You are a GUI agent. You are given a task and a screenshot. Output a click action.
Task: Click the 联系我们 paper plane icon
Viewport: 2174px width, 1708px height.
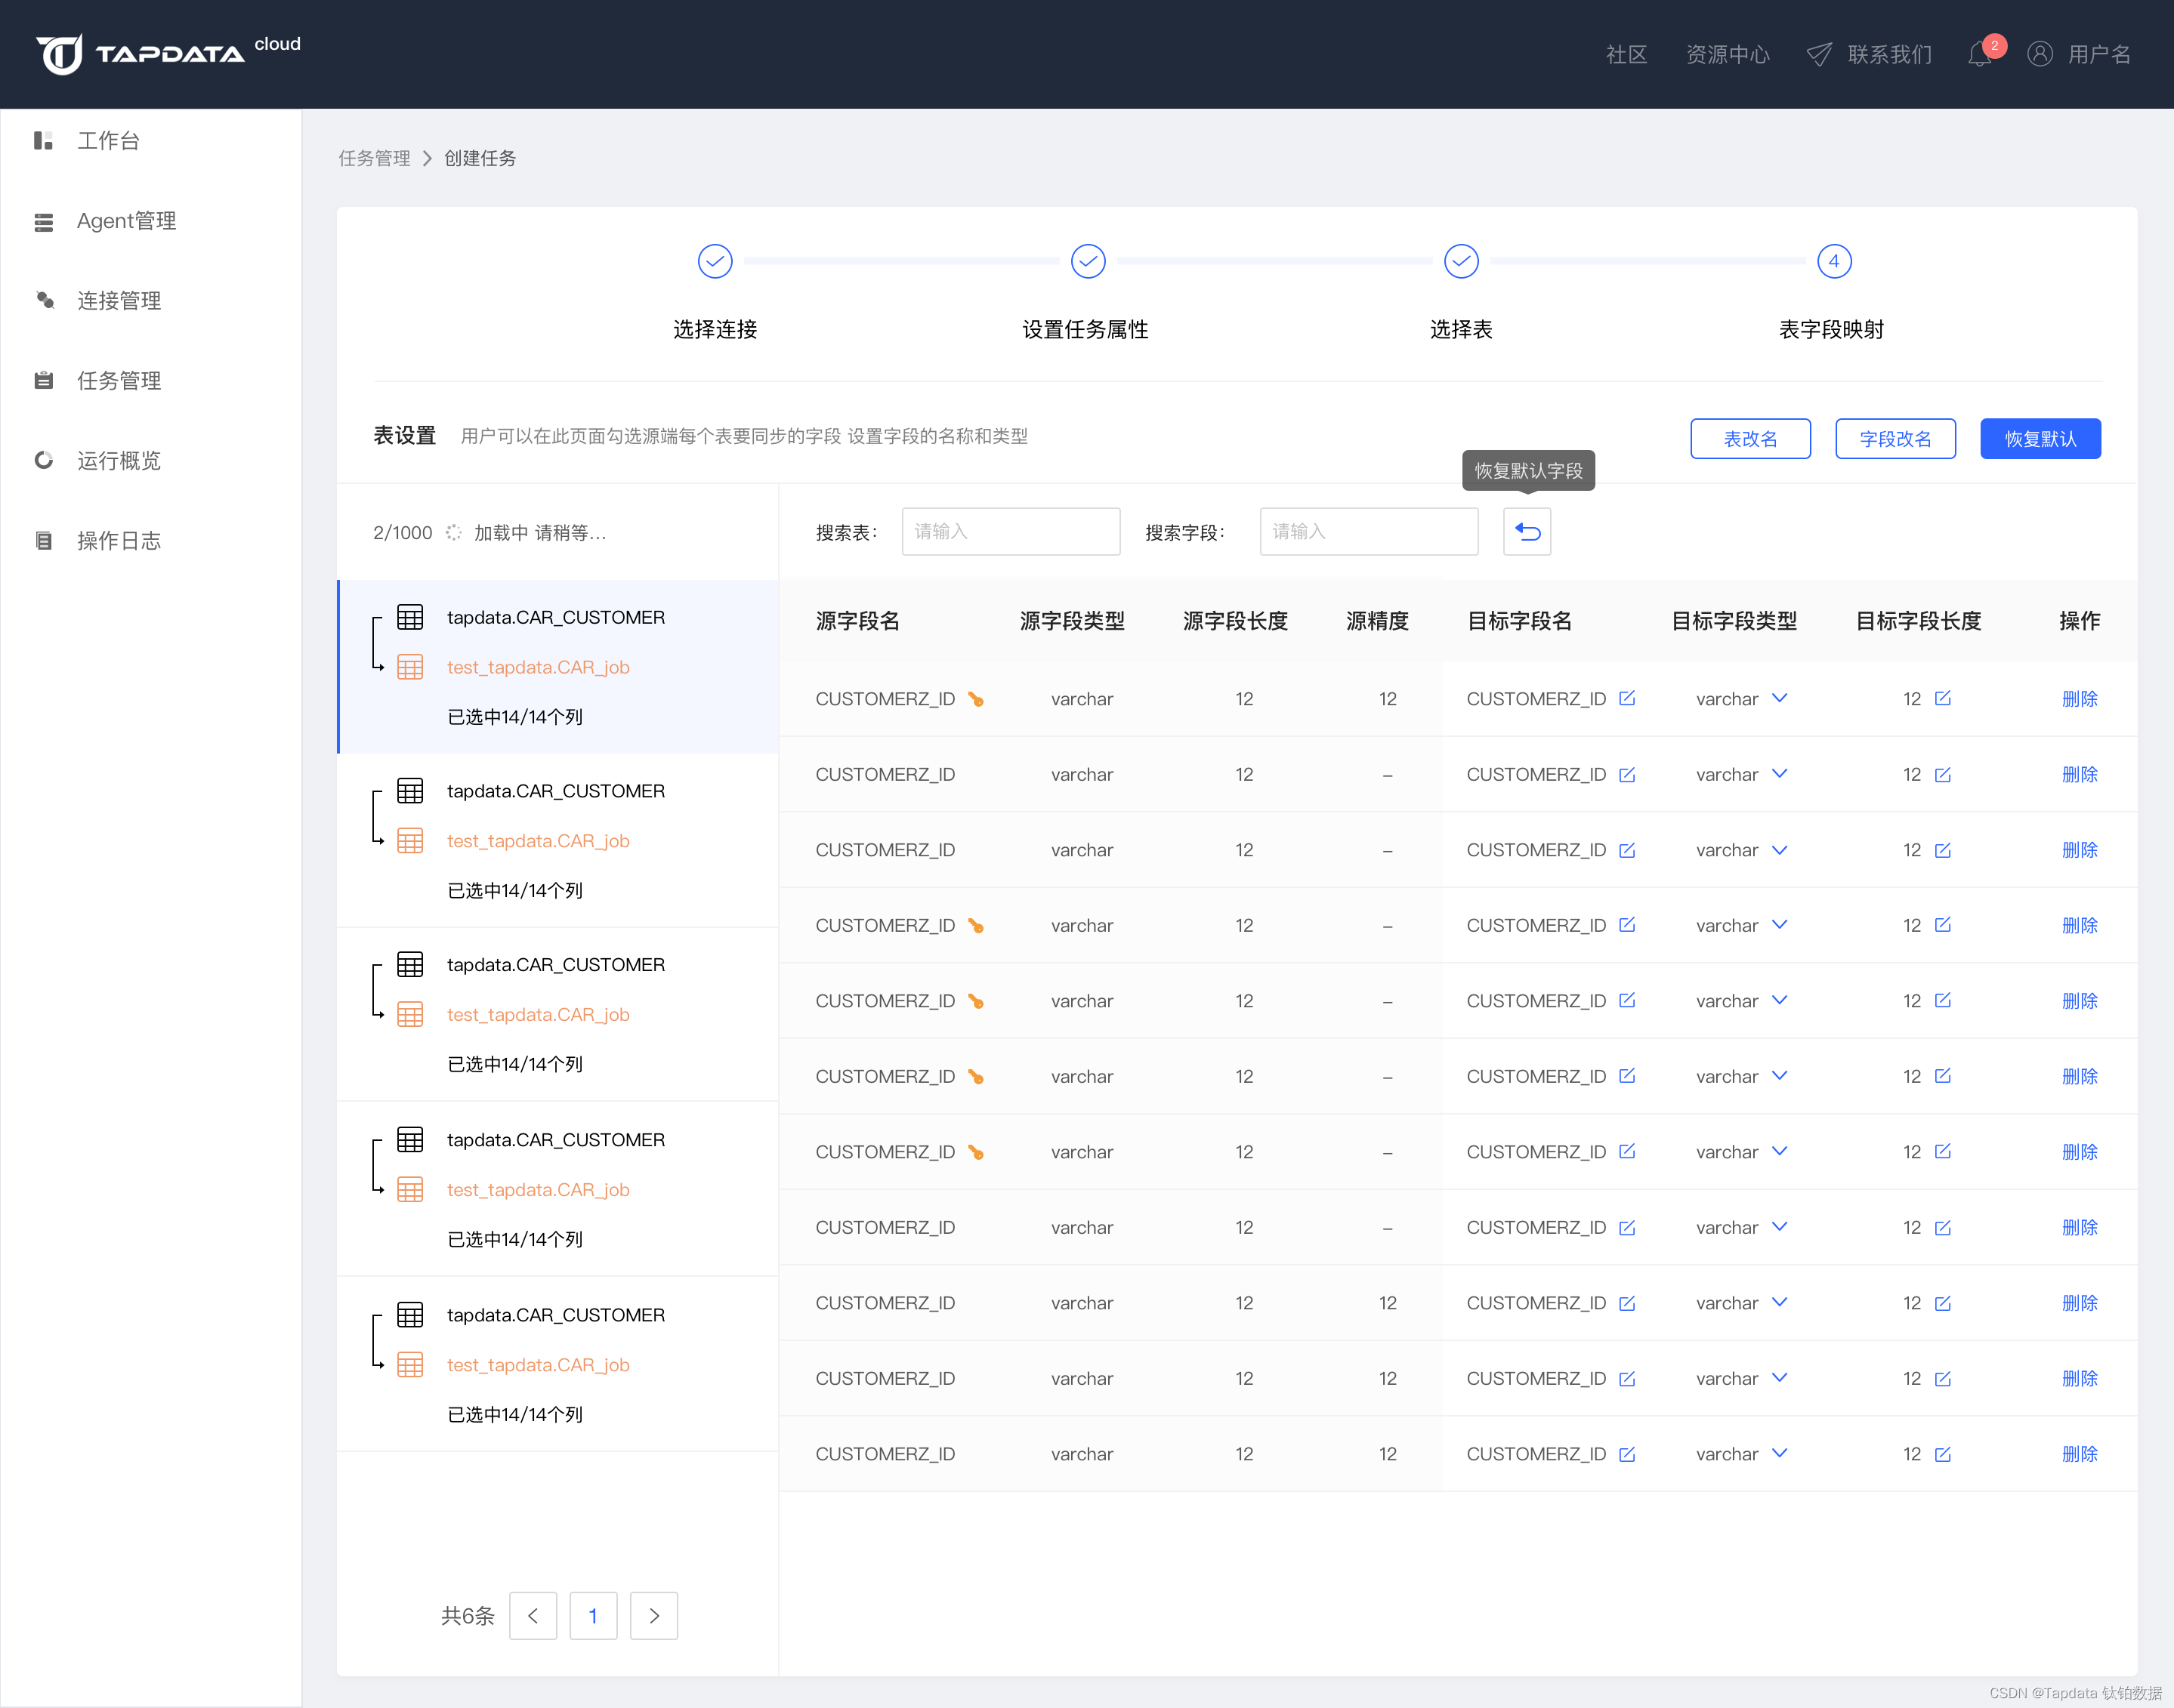pos(1820,54)
